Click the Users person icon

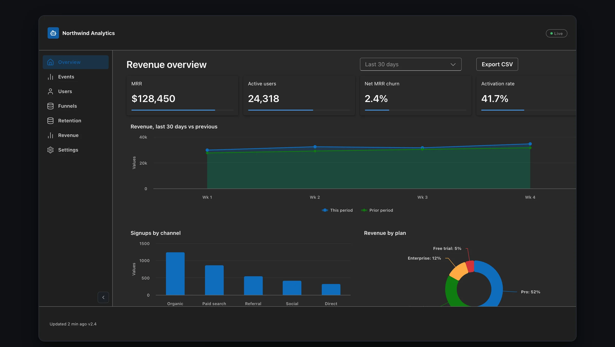(x=50, y=91)
